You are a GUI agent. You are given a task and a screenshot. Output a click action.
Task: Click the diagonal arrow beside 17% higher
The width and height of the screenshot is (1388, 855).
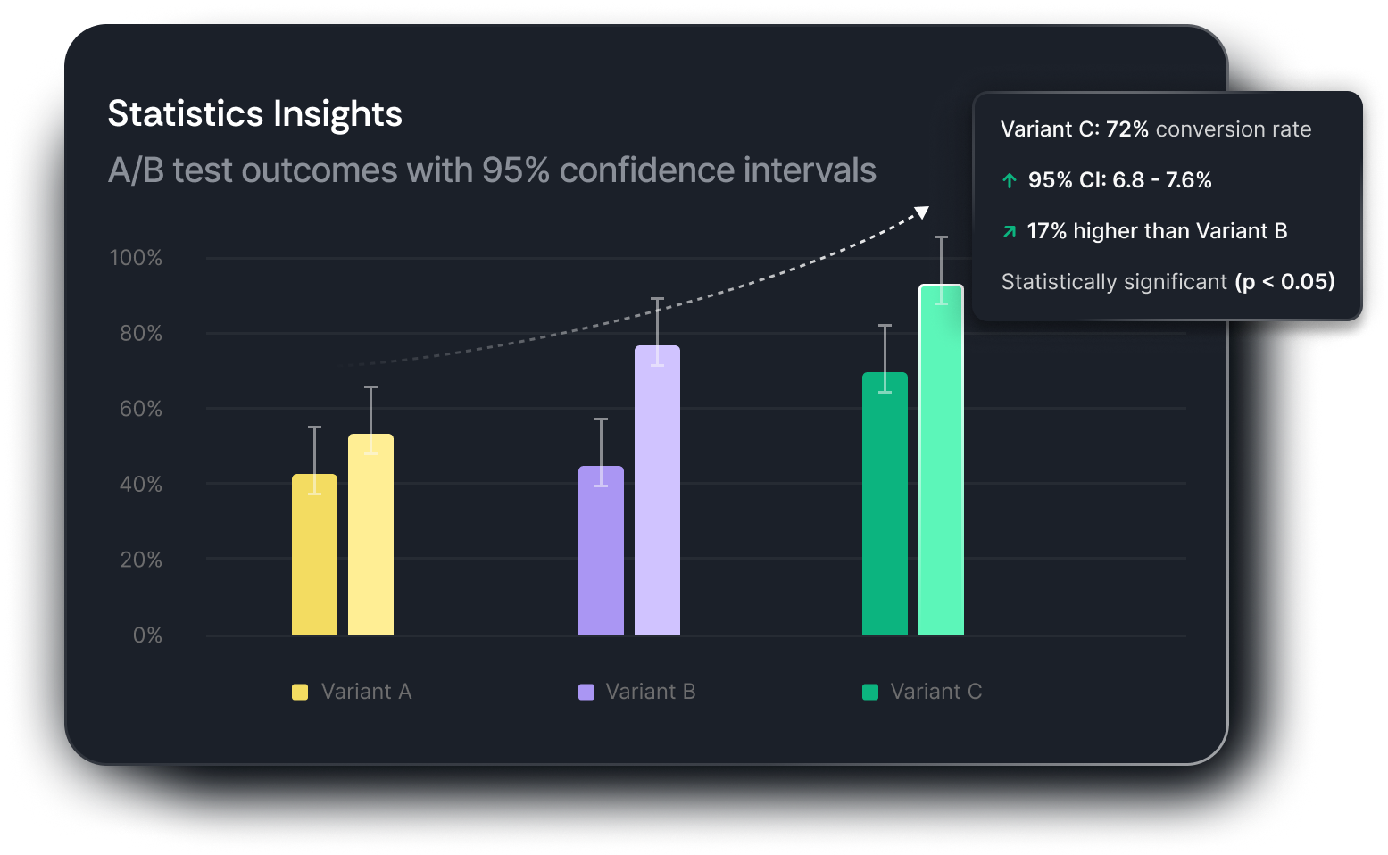point(1010,231)
